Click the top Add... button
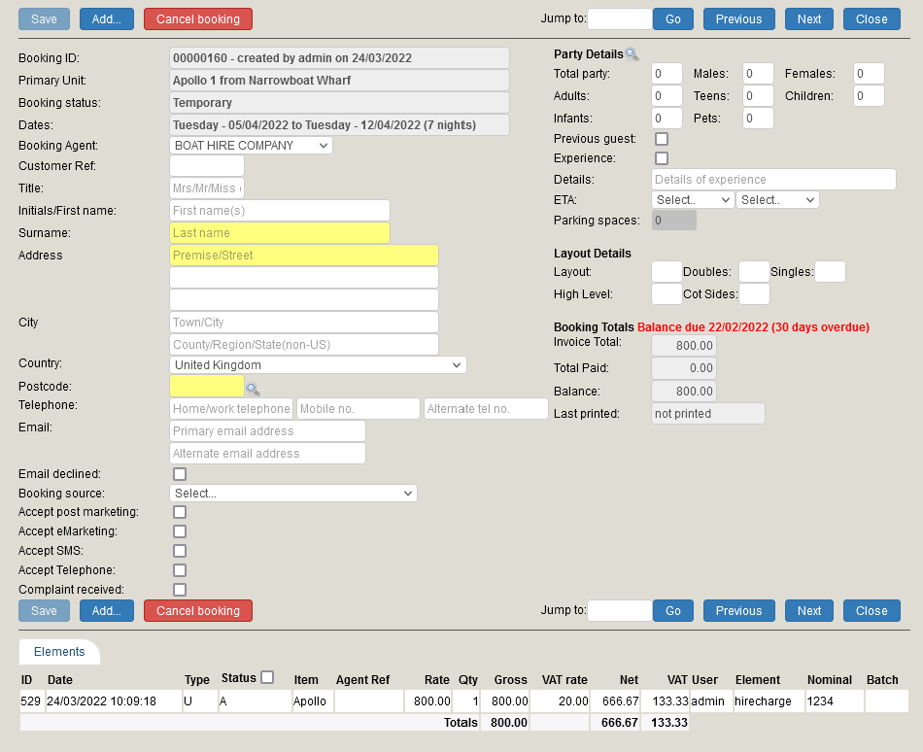This screenshot has height=752, width=923. [x=107, y=19]
